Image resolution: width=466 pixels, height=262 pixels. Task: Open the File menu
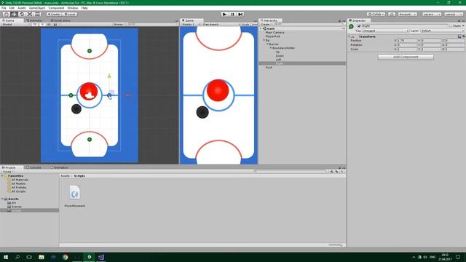(4, 8)
